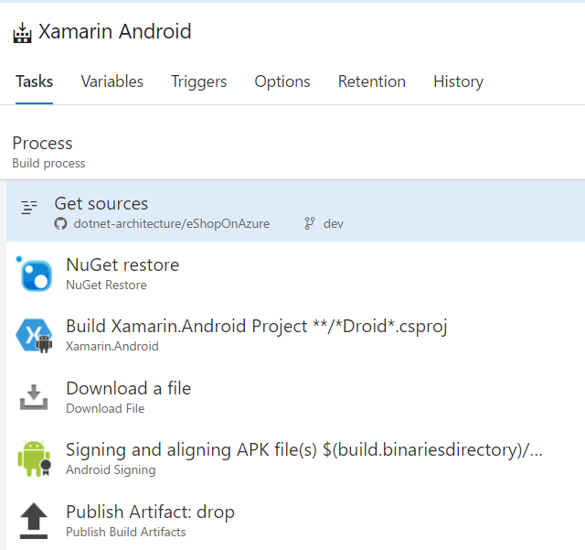The image size is (585, 550).
Task: Click the branch icon next to dev
Action: 310,223
